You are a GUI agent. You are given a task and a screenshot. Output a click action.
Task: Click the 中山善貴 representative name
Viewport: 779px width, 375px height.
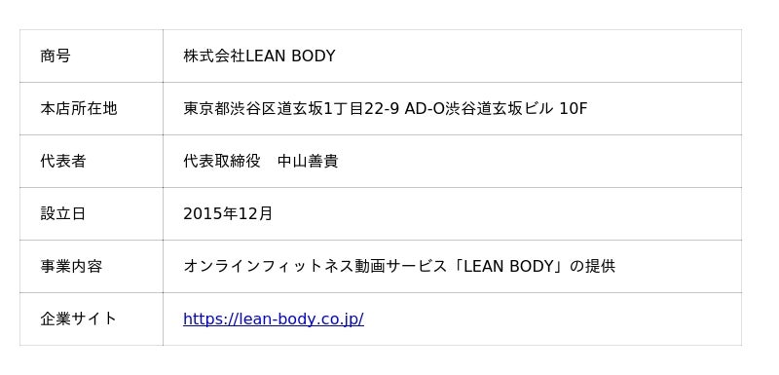[308, 162]
